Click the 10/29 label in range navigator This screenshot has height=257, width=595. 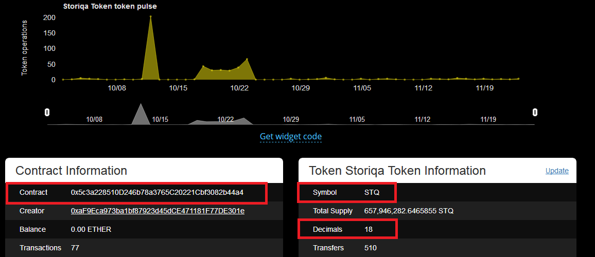tap(291, 119)
